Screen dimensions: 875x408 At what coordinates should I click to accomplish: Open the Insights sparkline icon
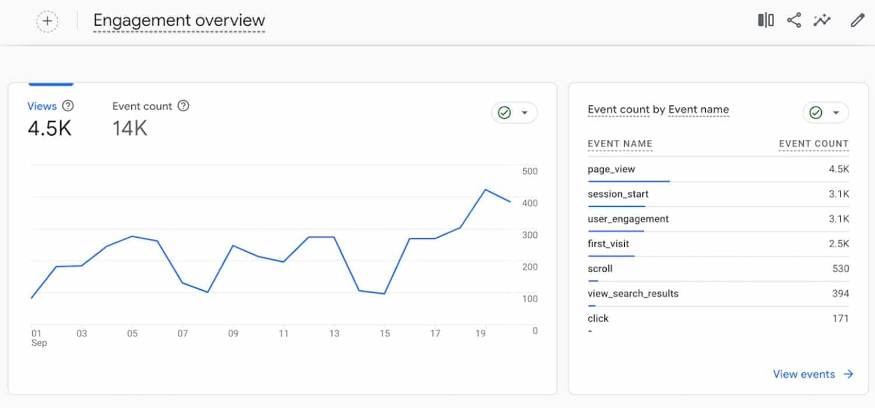(822, 20)
